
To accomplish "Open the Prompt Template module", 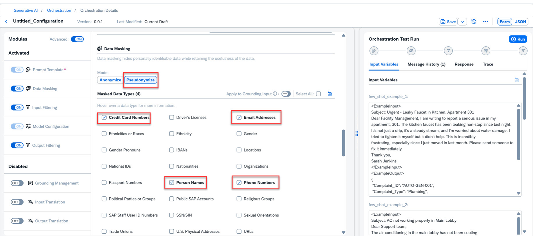I will coord(48,70).
